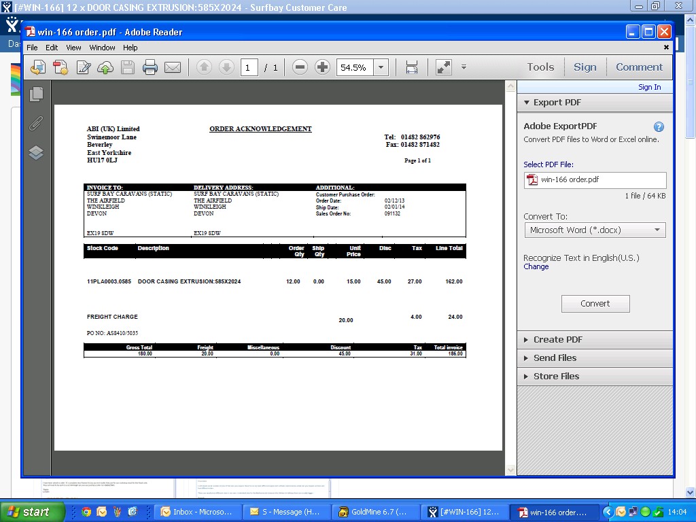Open the Layers panel icon
The height and width of the screenshot is (522, 696).
click(x=37, y=152)
